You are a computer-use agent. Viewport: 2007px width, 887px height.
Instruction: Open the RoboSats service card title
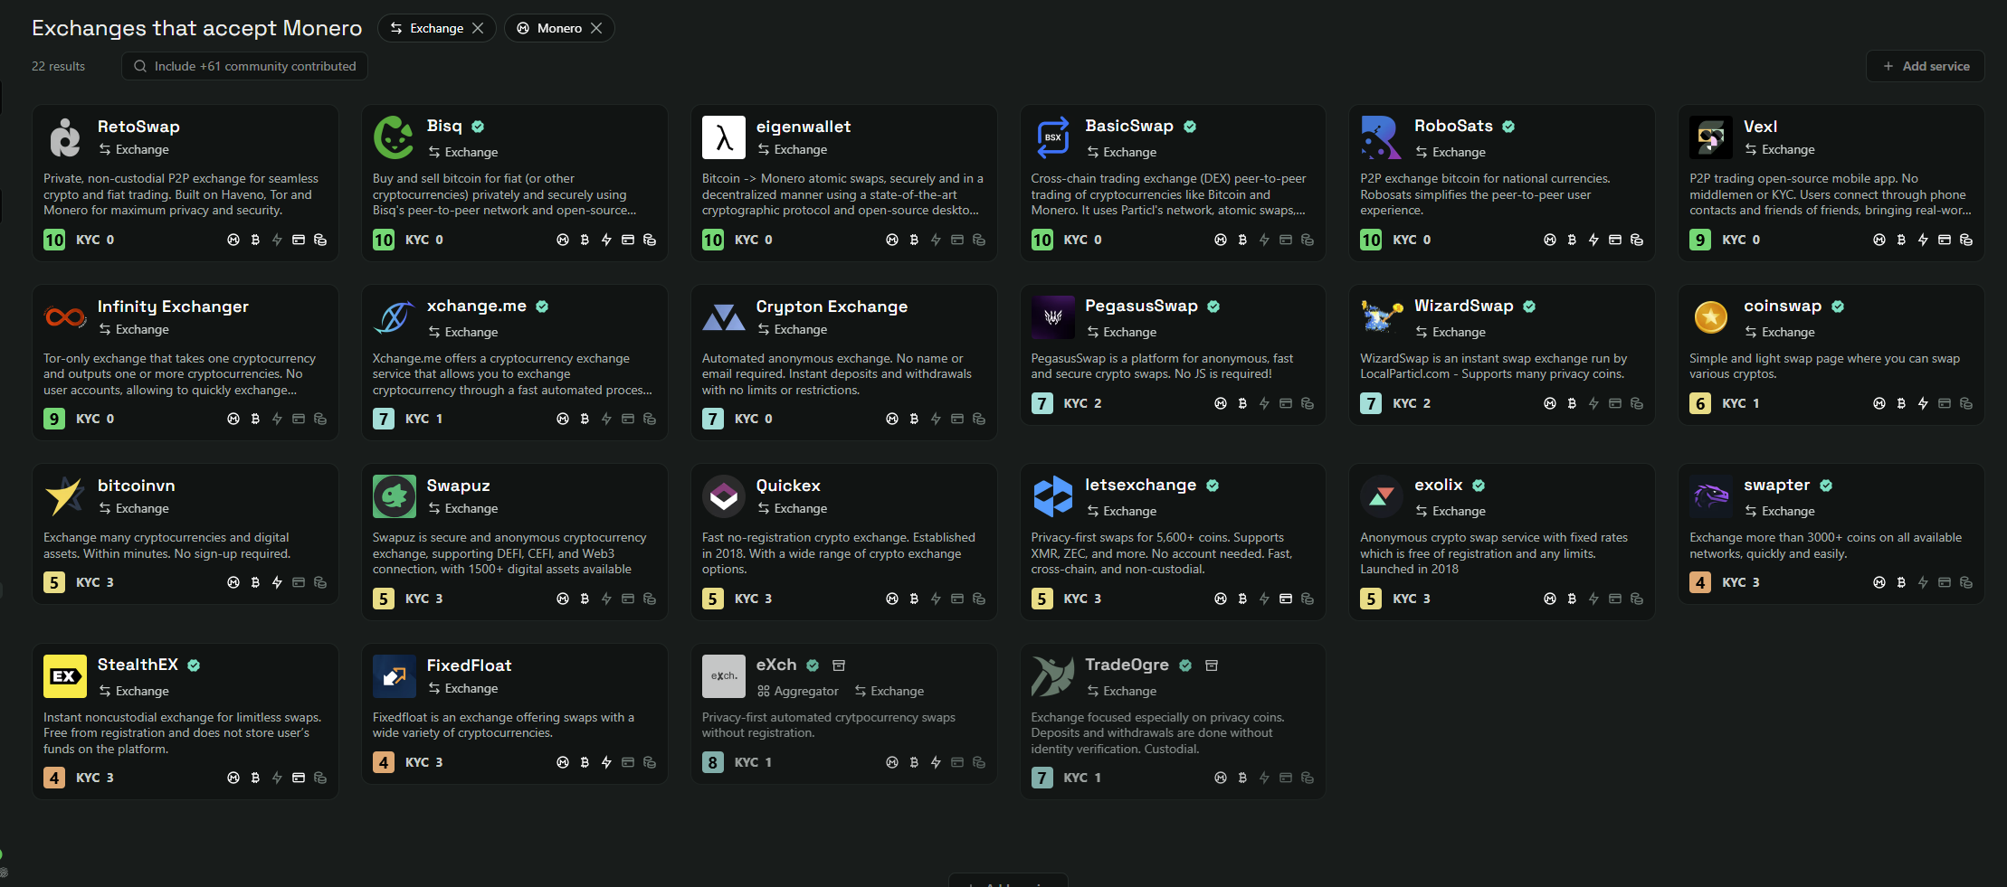(1452, 126)
